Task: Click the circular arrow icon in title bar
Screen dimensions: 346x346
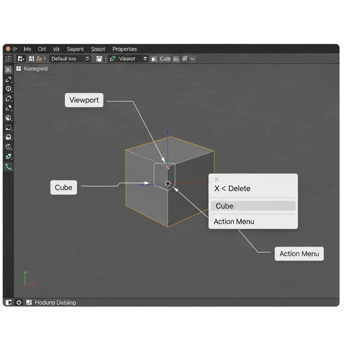Action: [15, 49]
